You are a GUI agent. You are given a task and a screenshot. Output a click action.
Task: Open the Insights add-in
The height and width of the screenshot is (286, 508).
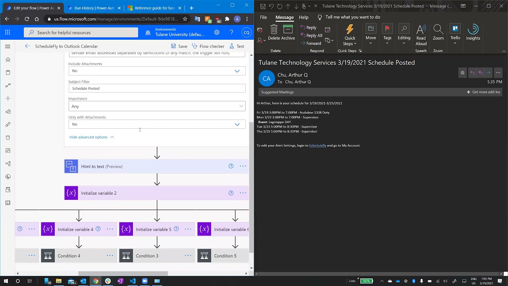pos(473,33)
